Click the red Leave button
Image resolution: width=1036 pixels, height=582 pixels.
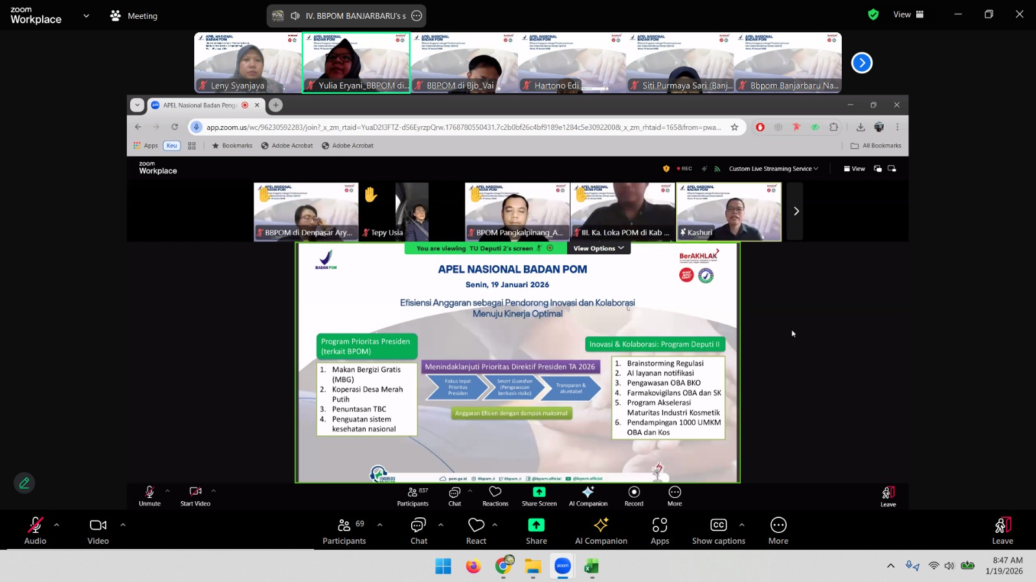(x=1002, y=530)
